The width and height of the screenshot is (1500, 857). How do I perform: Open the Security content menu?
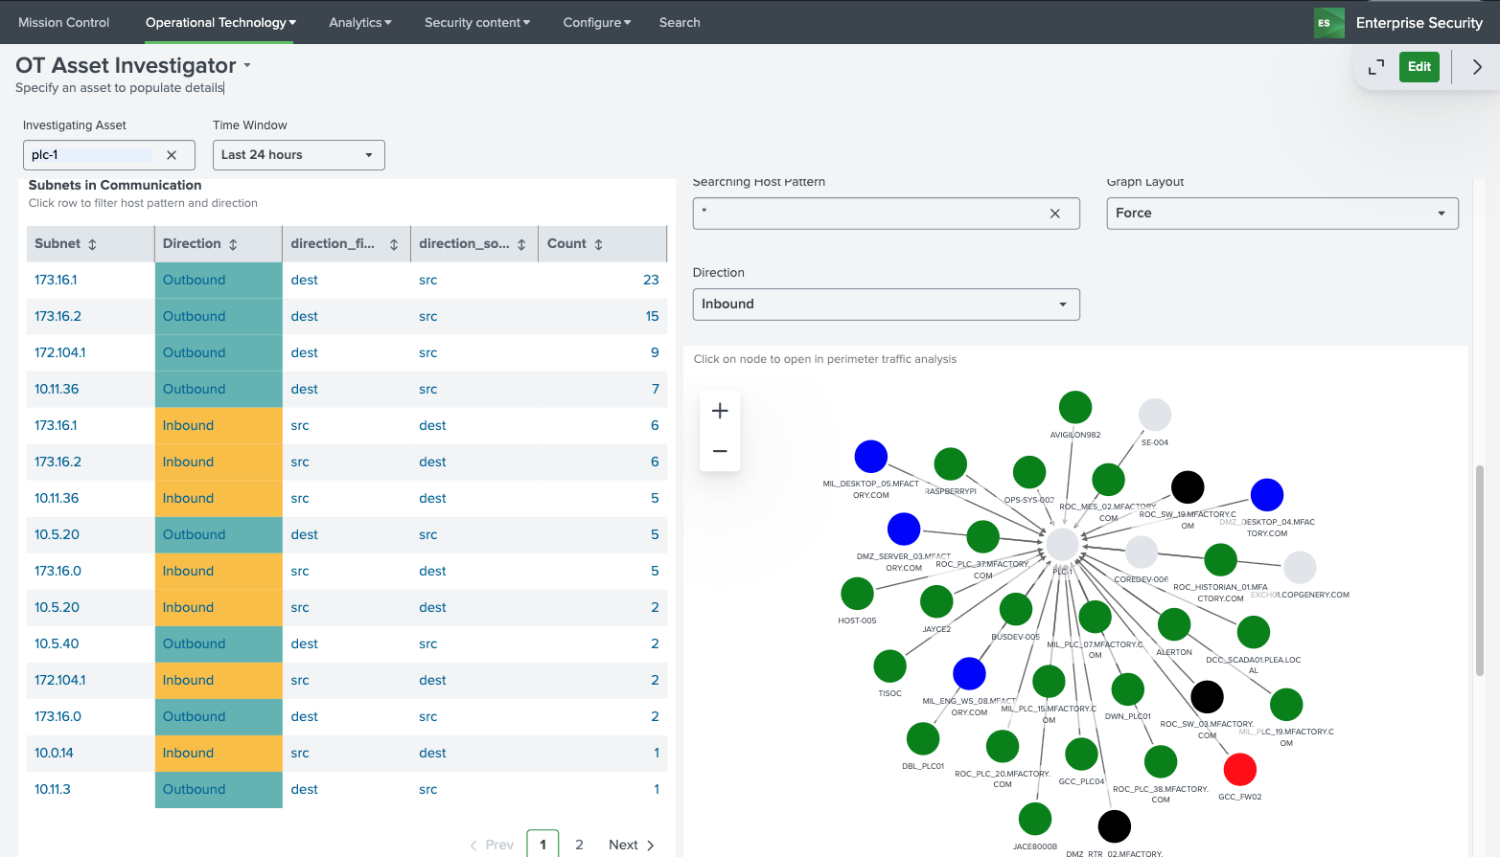(x=476, y=23)
